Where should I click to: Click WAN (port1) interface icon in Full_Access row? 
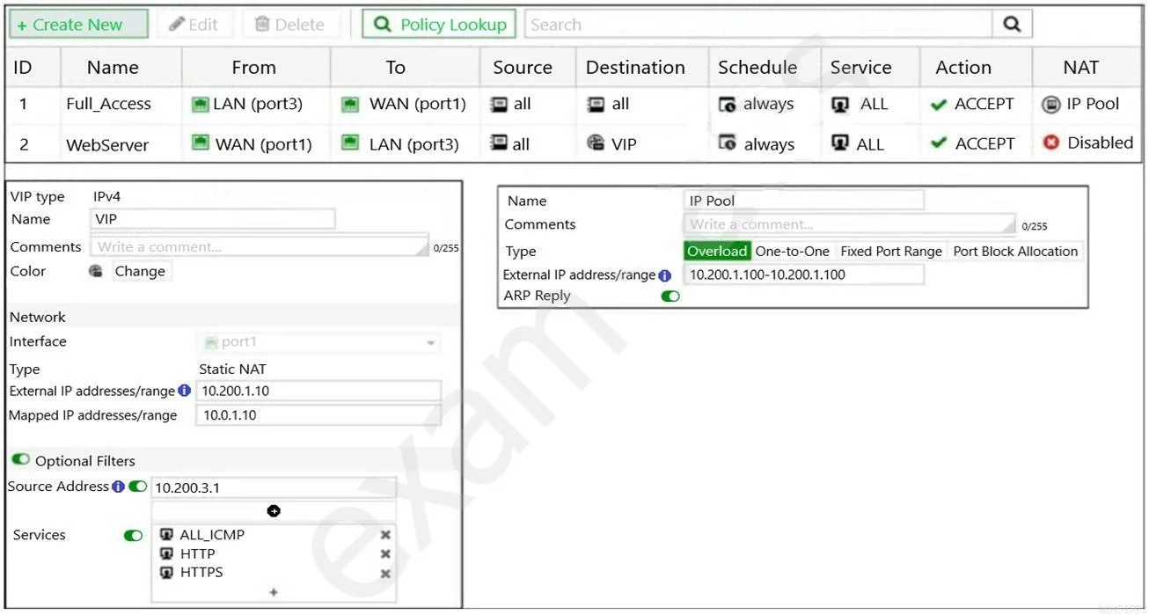(x=350, y=105)
